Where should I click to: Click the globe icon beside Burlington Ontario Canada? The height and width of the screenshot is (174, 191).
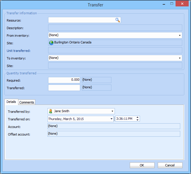[51, 43]
